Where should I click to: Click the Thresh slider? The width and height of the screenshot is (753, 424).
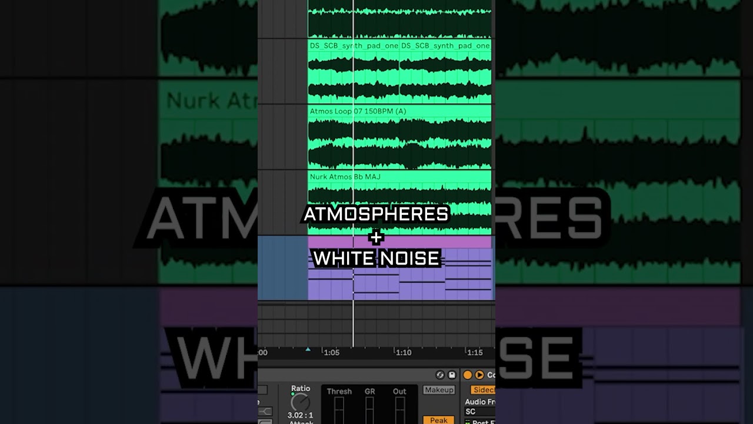339,410
